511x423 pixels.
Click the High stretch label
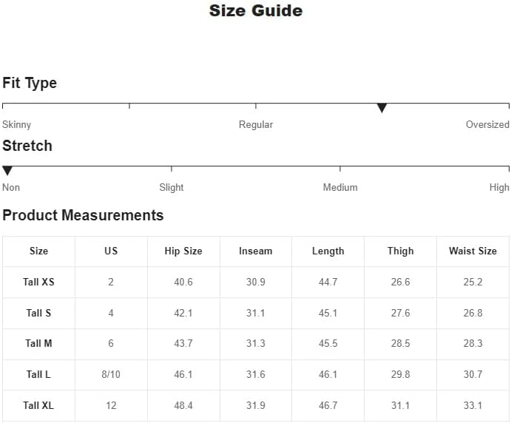(499, 188)
